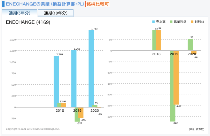Image resolution: width=210 pixels, height=136 pixels.
Task: Click the 銘柄比較可 button
Action: (x=98, y=4)
